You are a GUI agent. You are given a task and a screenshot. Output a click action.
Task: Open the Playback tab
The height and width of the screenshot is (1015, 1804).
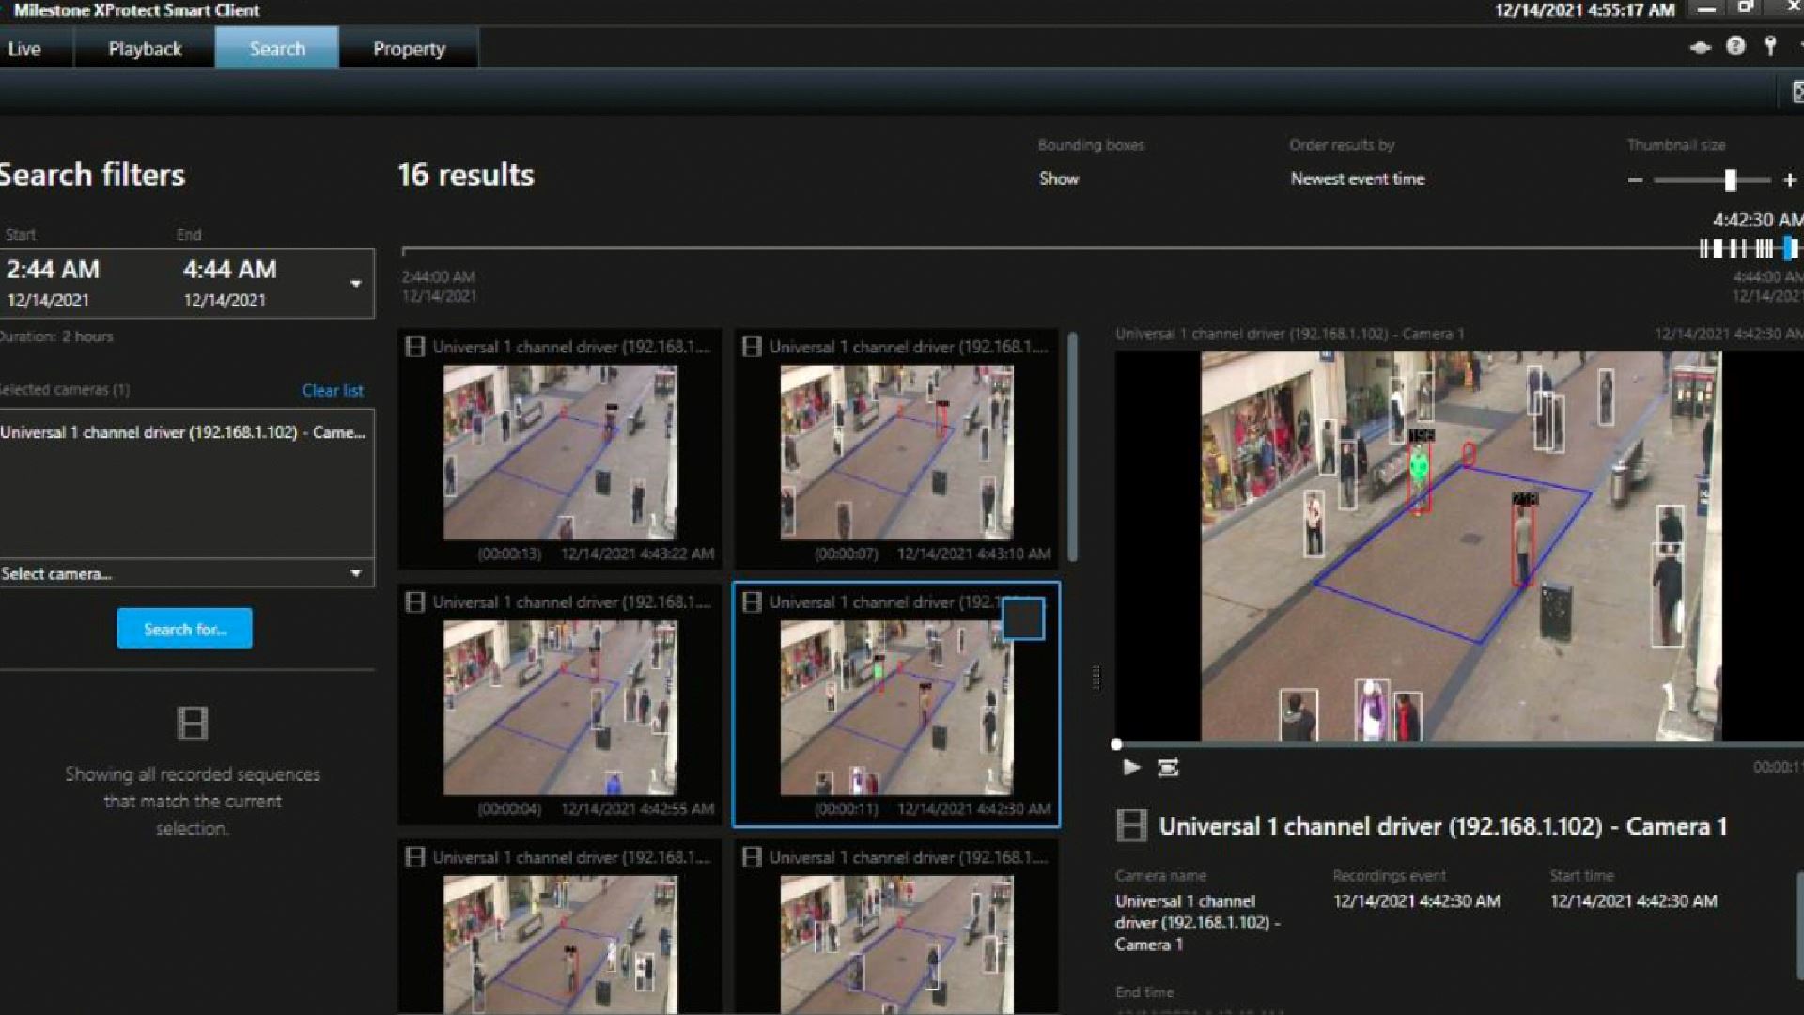pyautogui.click(x=145, y=49)
